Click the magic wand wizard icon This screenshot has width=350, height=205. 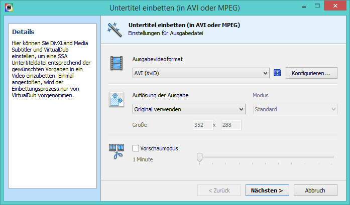[114, 30]
